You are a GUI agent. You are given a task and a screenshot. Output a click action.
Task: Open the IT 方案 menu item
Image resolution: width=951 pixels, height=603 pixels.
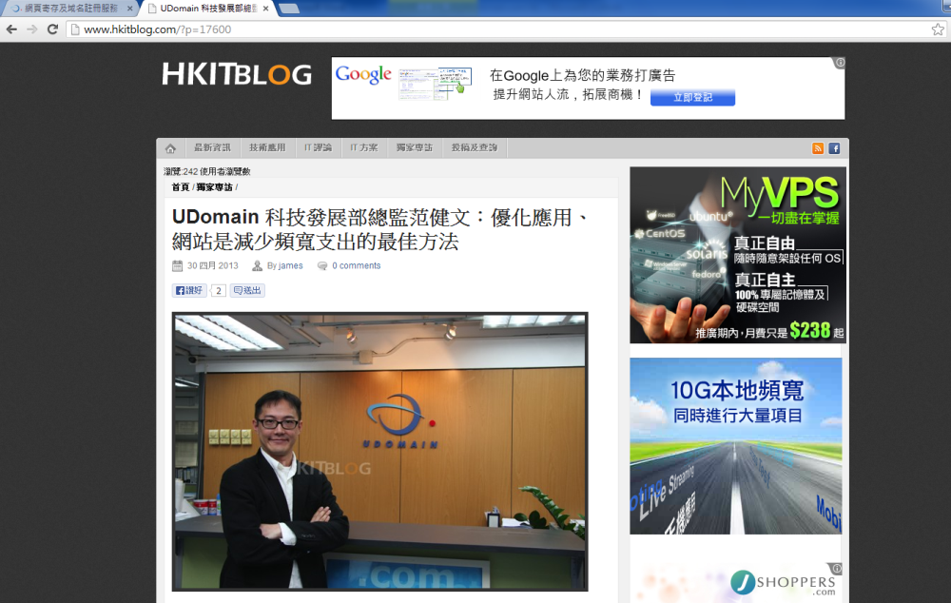[x=364, y=148]
